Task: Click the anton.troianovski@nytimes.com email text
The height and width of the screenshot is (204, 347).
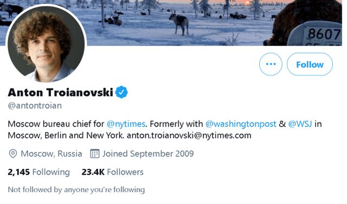Action: click(189, 135)
